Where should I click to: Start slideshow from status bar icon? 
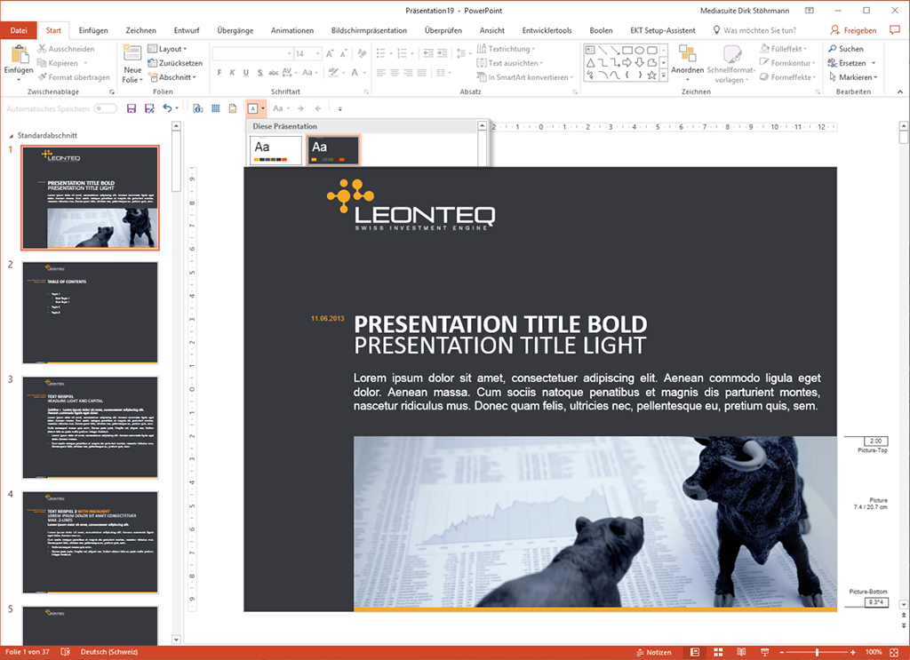(765, 653)
